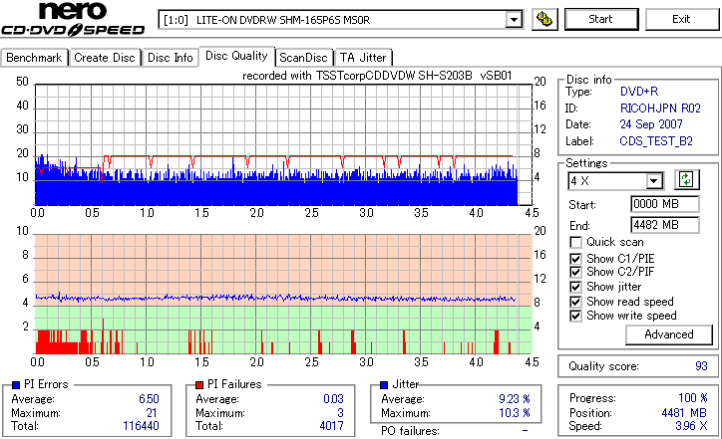722x439 pixels.
Task: Go to the Disc Info tab
Action: [170, 58]
